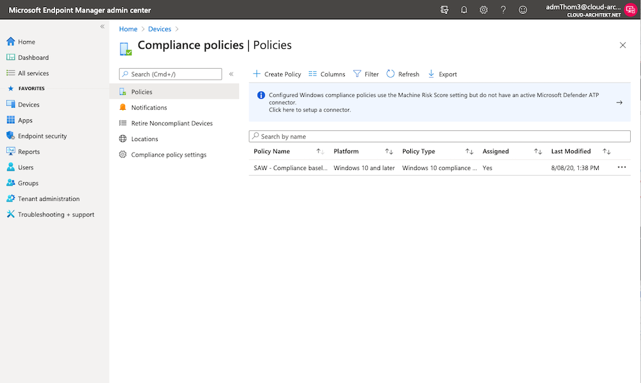The width and height of the screenshot is (641, 383).
Task: Click the 'Yes' assigned cell
Action: (487, 168)
